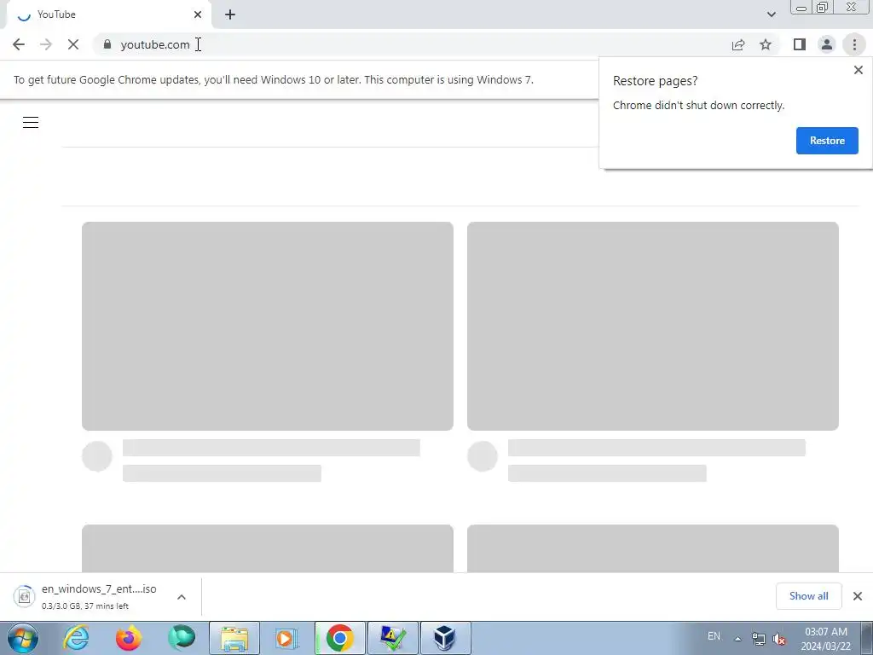
Task: Open the Windows Start menu
Action: (23, 638)
